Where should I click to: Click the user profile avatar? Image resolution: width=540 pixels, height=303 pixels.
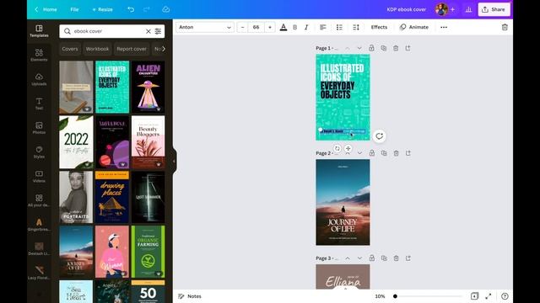[441, 9]
